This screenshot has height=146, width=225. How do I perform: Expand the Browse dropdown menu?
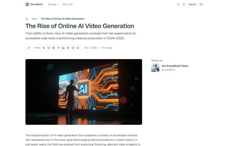(53, 4)
